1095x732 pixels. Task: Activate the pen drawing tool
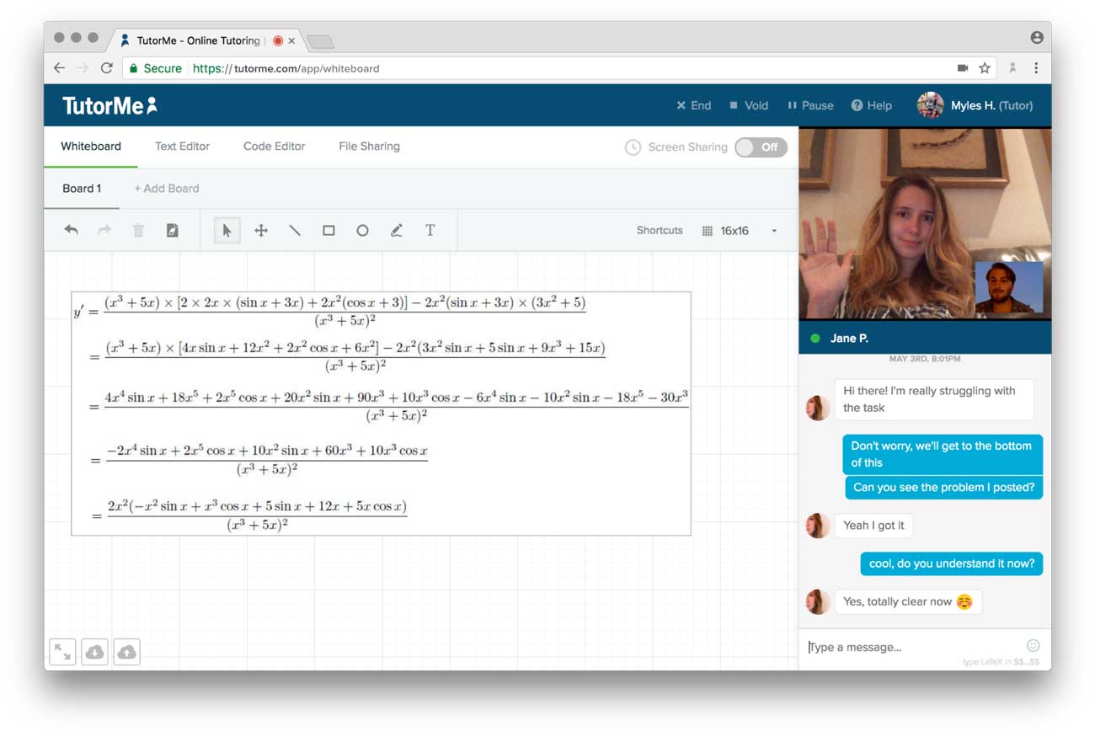coord(396,230)
